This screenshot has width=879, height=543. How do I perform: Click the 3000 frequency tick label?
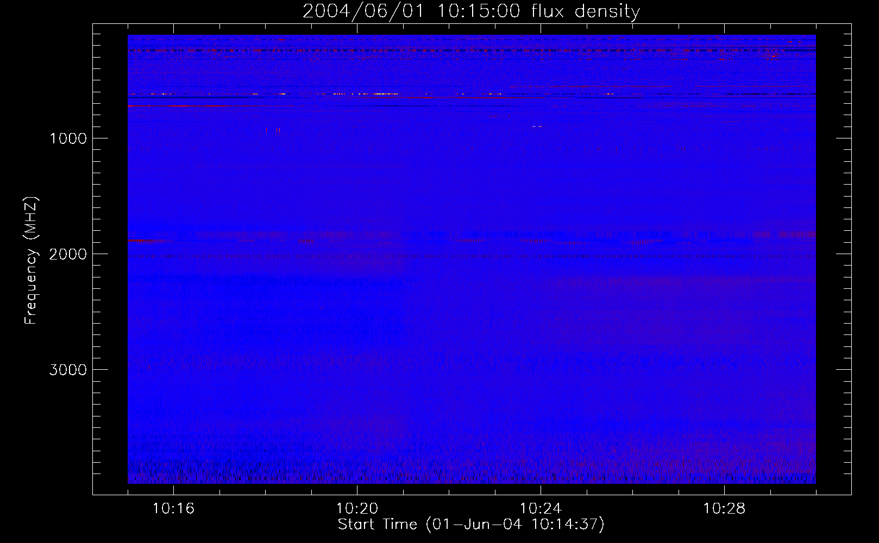68,370
